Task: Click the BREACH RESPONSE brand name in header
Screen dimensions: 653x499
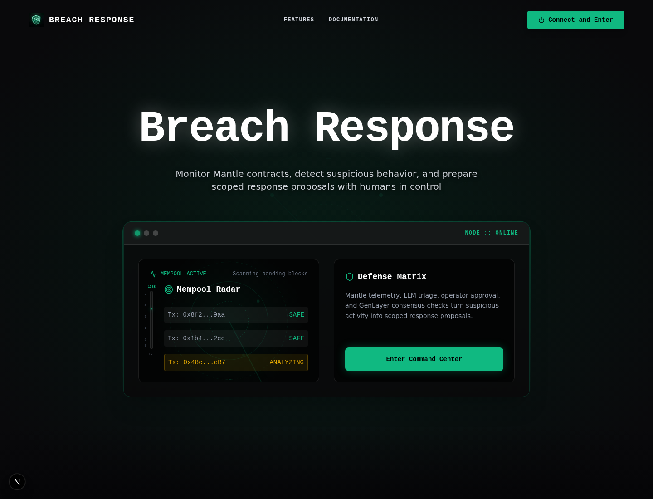Action: click(92, 20)
